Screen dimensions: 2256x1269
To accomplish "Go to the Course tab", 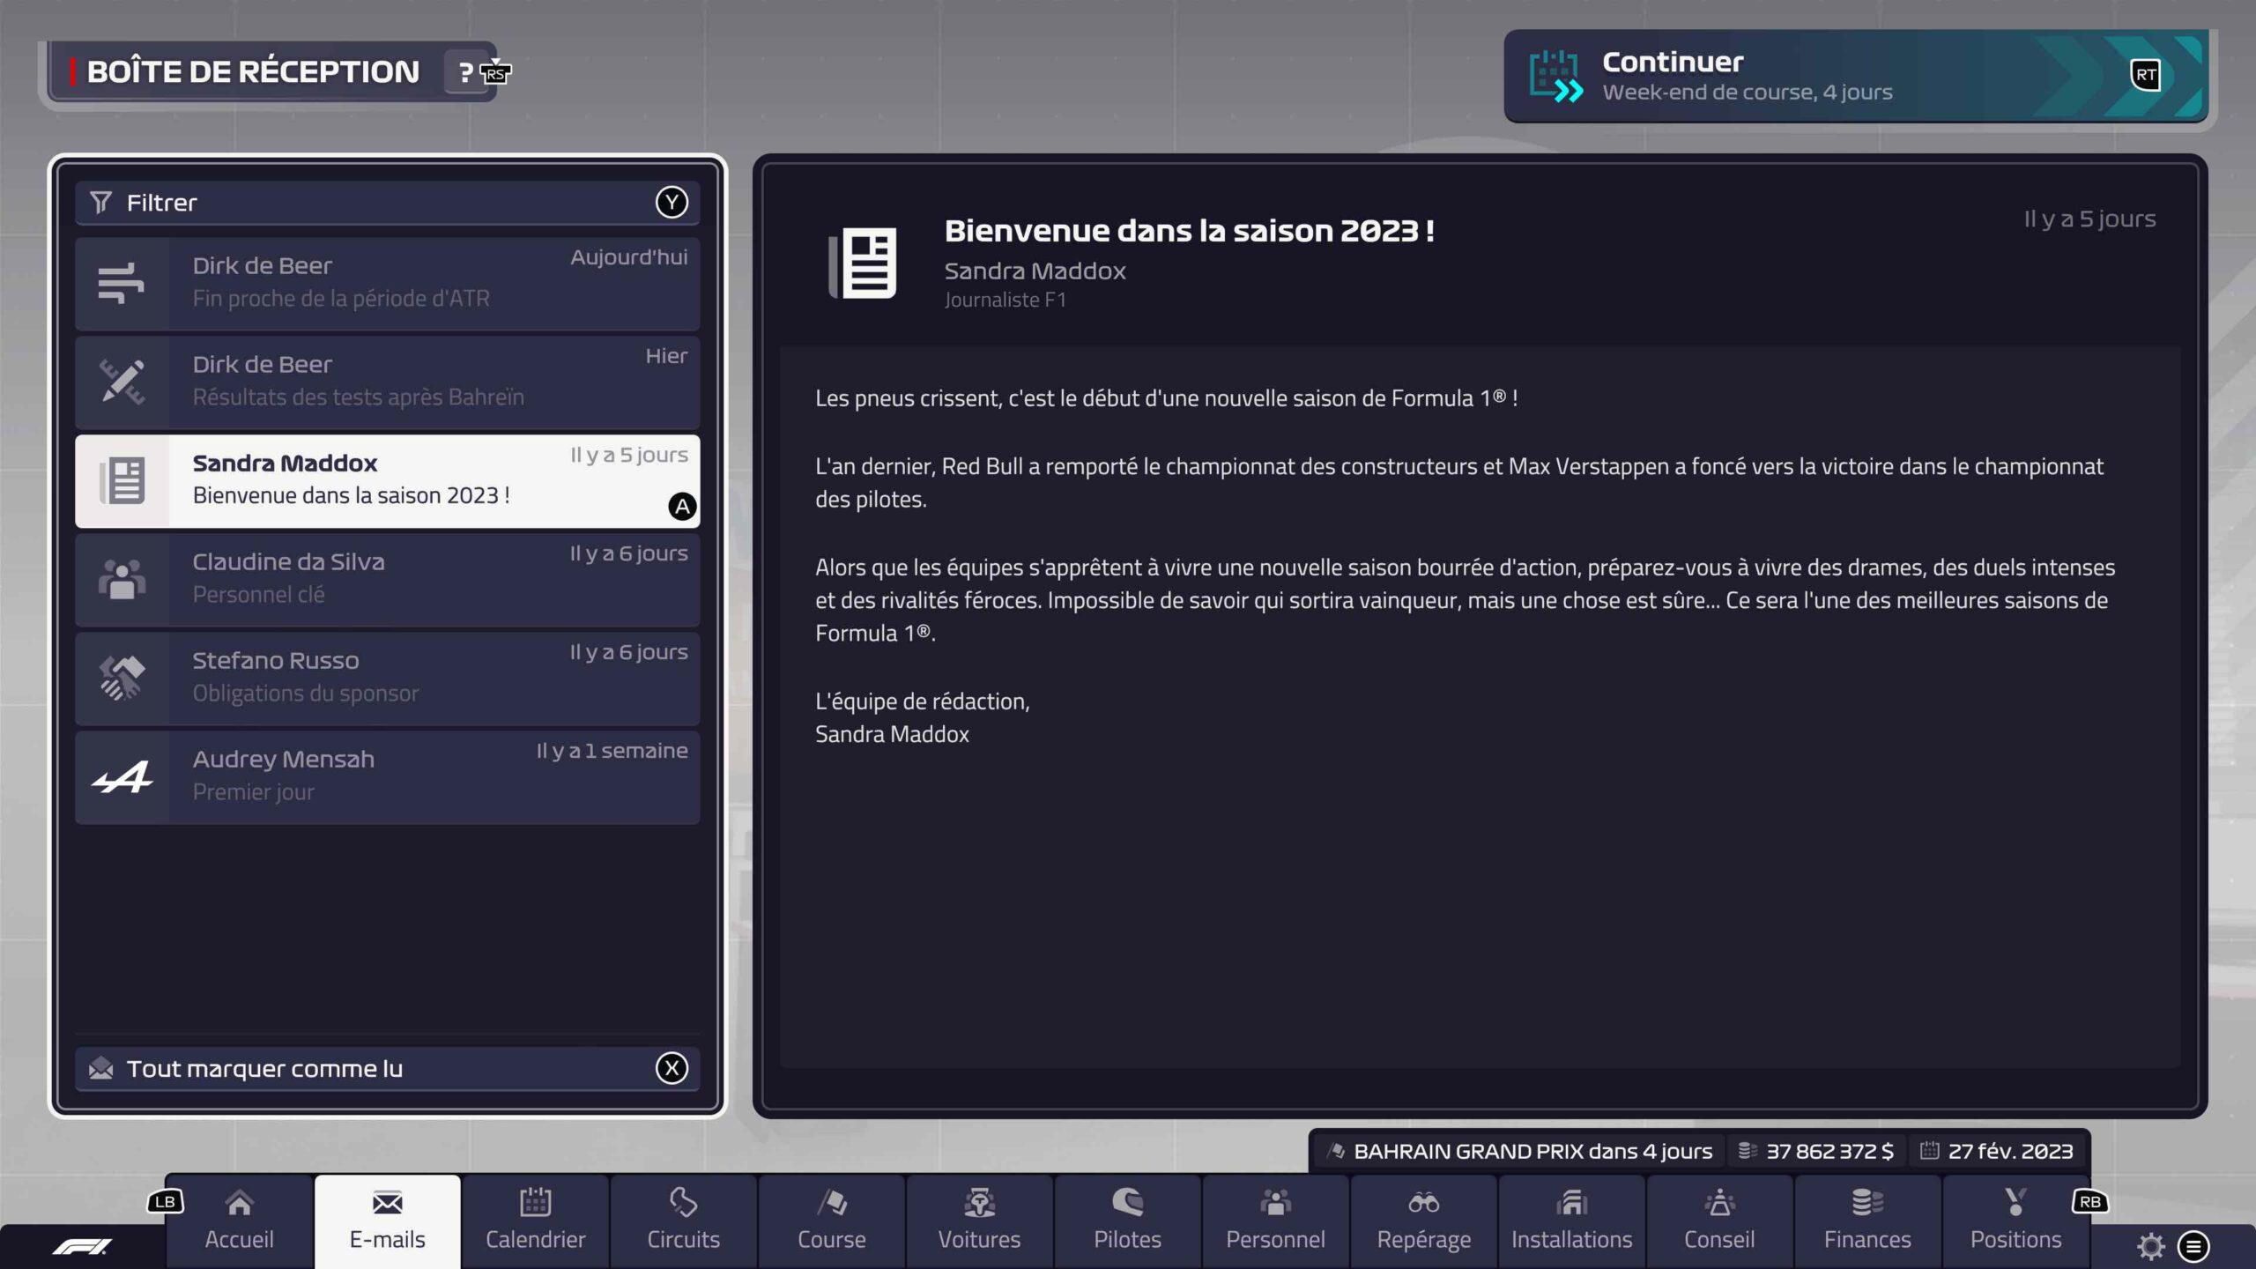I will coord(831,1221).
